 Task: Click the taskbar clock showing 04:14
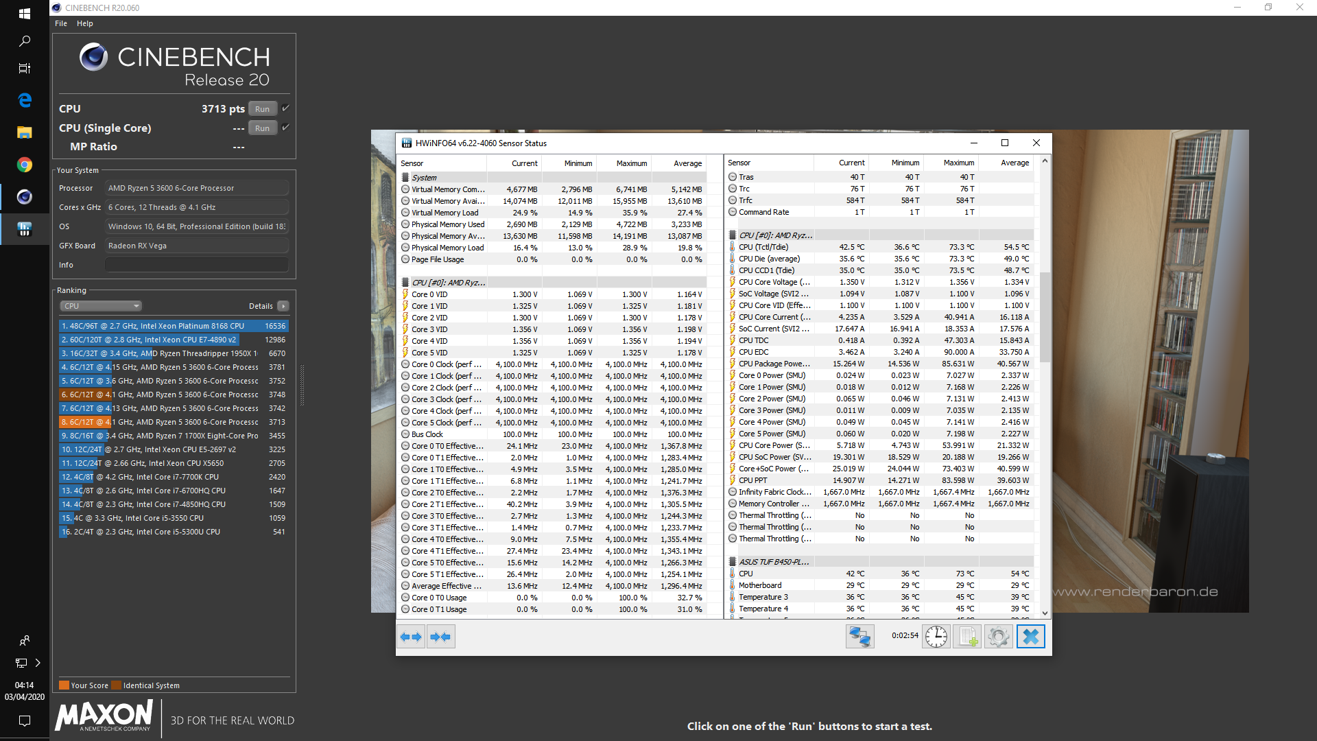click(25, 685)
